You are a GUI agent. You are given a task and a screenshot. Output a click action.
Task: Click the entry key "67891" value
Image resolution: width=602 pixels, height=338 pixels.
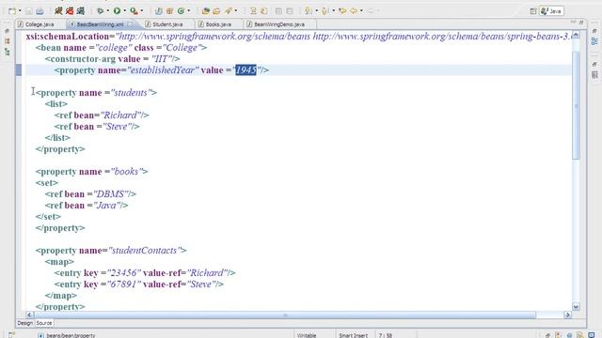[123, 284]
